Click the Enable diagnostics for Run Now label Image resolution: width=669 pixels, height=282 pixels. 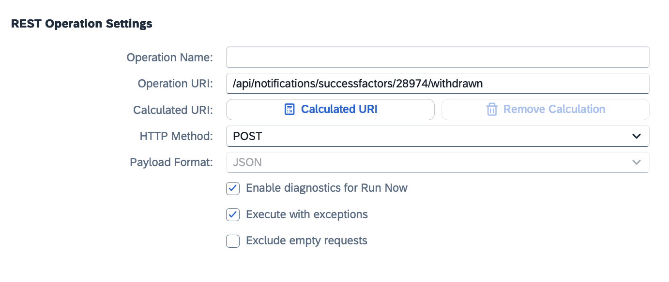tap(327, 188)
